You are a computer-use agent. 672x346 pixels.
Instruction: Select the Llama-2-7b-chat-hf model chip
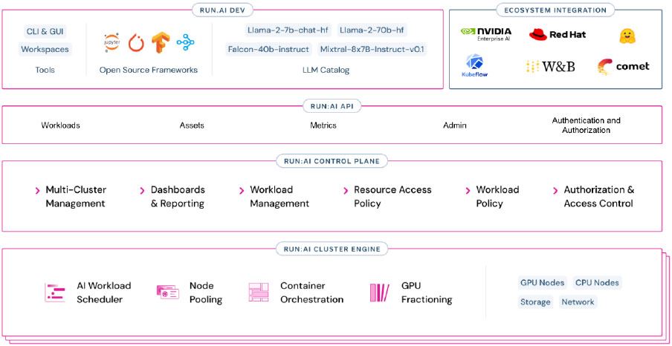pos(286,30)
